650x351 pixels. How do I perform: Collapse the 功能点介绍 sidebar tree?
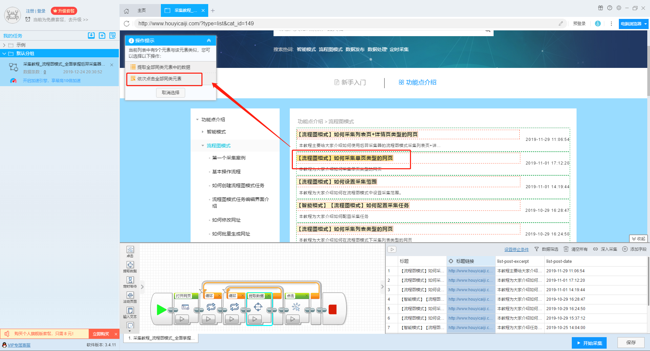(x=197, y=120)
